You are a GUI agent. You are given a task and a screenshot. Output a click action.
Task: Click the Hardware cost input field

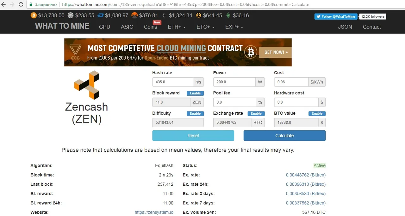point(296,102)
